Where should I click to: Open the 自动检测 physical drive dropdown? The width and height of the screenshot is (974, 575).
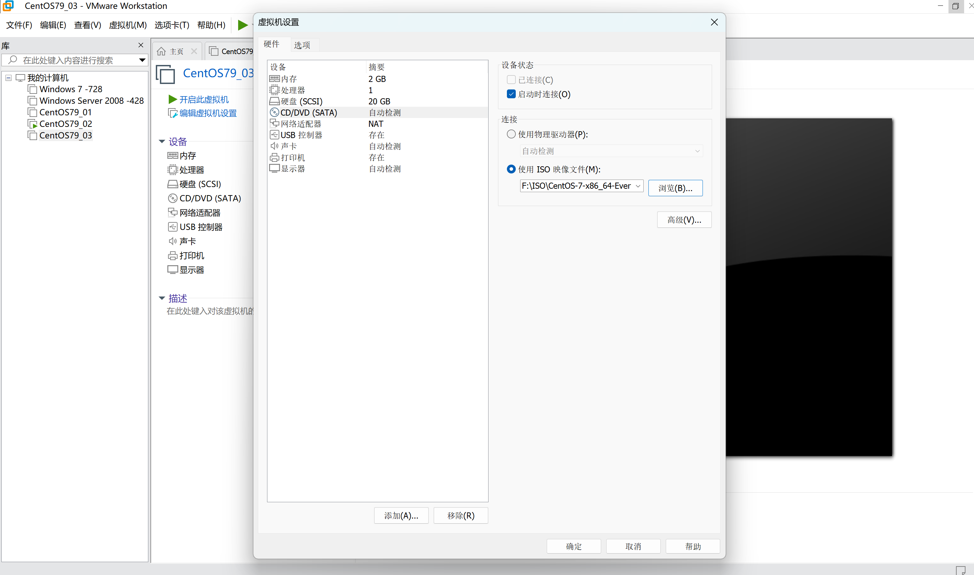[x=611, y=151]
